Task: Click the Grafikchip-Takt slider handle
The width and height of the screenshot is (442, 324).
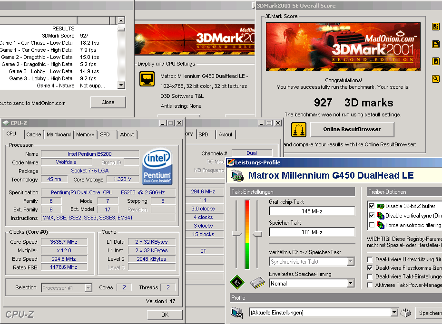Action: [x=237, y=234]
